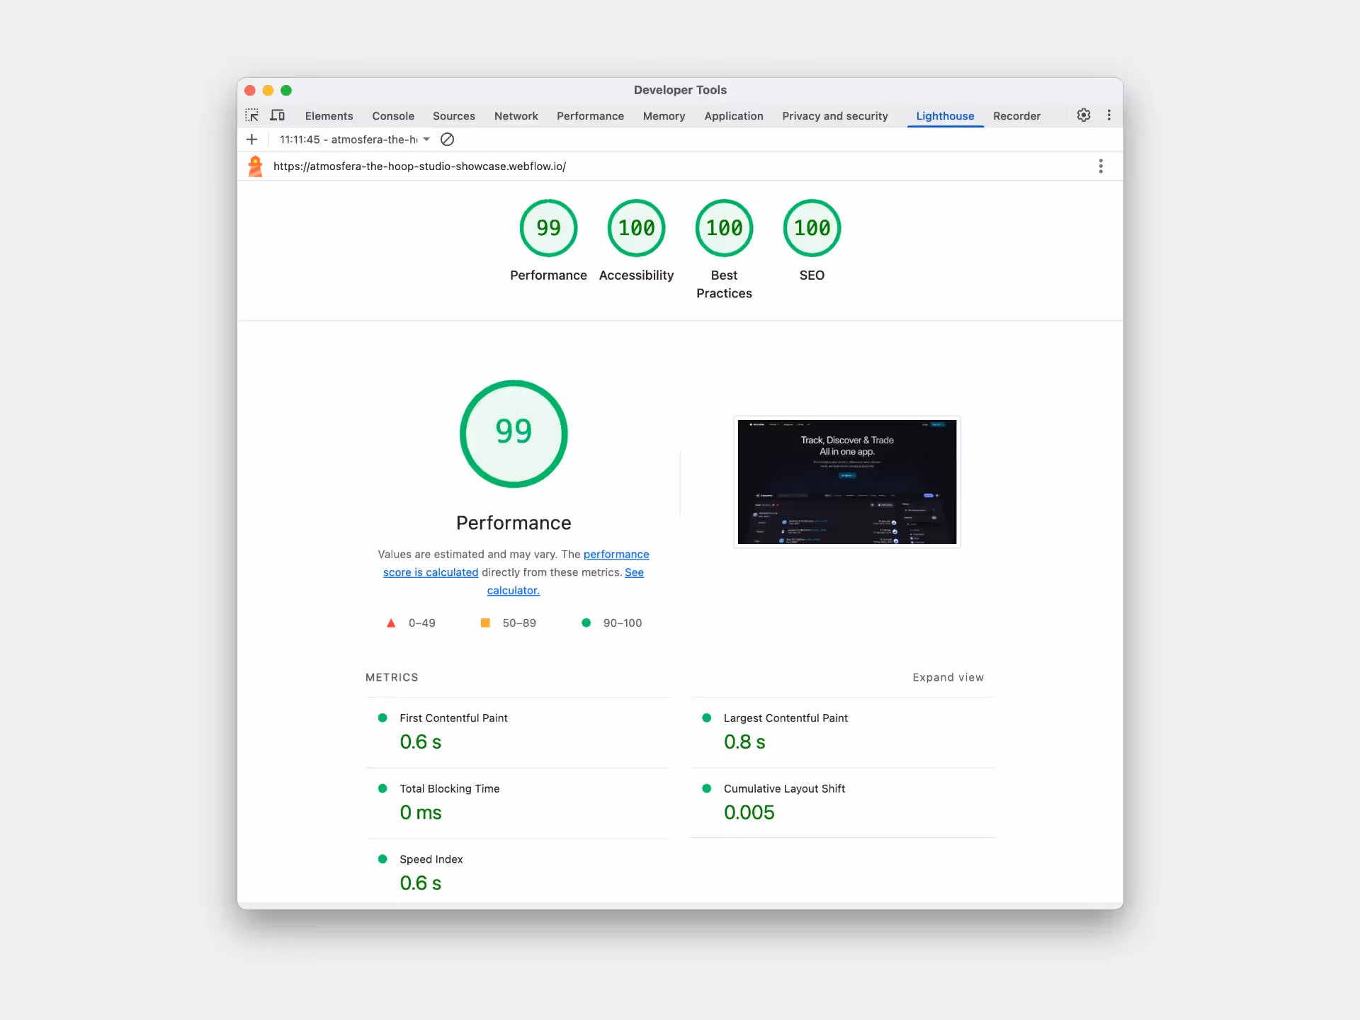Clear all Lighthouse reports
The height and width of the screenshot is (1020, 1360).
click(446, 140)
